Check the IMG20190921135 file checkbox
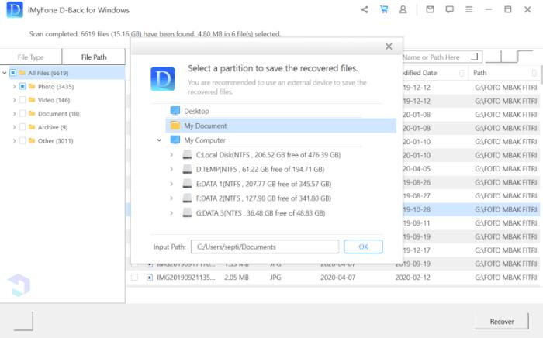 tap(134, 277)
